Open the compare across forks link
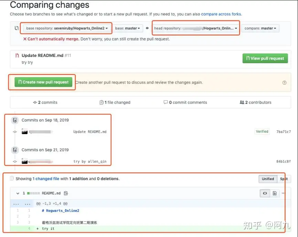The width and height of the screenshot is (298, 237). pyautogui.click(x=221, y=14)
